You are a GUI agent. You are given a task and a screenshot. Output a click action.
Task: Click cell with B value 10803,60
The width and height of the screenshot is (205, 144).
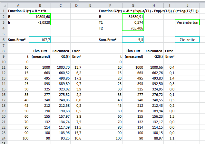(40, 16)
